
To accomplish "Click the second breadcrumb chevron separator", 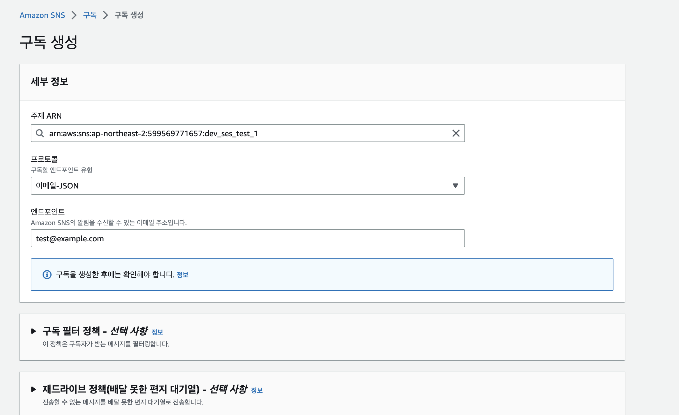I will (x=106, y=15).
